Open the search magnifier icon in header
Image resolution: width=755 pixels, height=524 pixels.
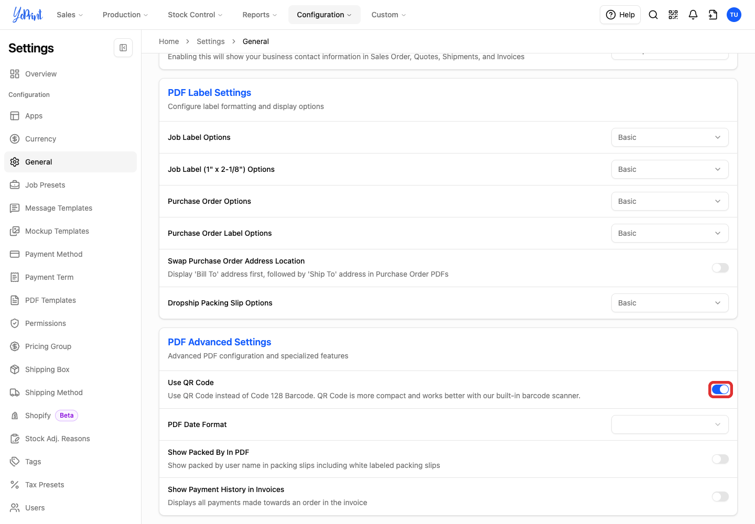[x=653, y=15]
